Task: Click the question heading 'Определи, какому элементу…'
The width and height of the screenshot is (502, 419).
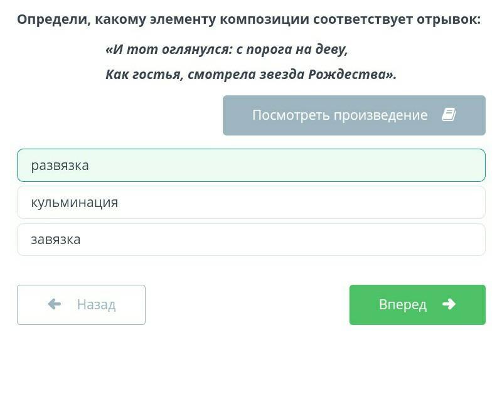Action: coord(248,19)
